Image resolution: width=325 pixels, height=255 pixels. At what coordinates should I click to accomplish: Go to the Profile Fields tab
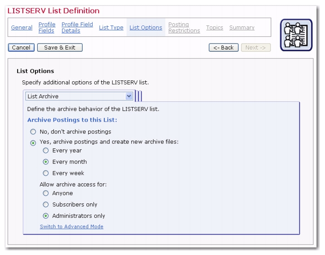point(47,28)
